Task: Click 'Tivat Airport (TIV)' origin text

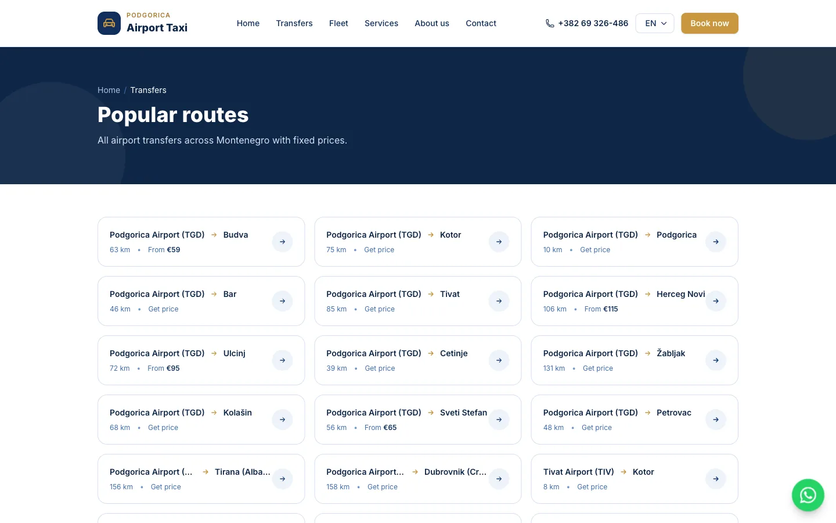Action: tap(579, 472)
